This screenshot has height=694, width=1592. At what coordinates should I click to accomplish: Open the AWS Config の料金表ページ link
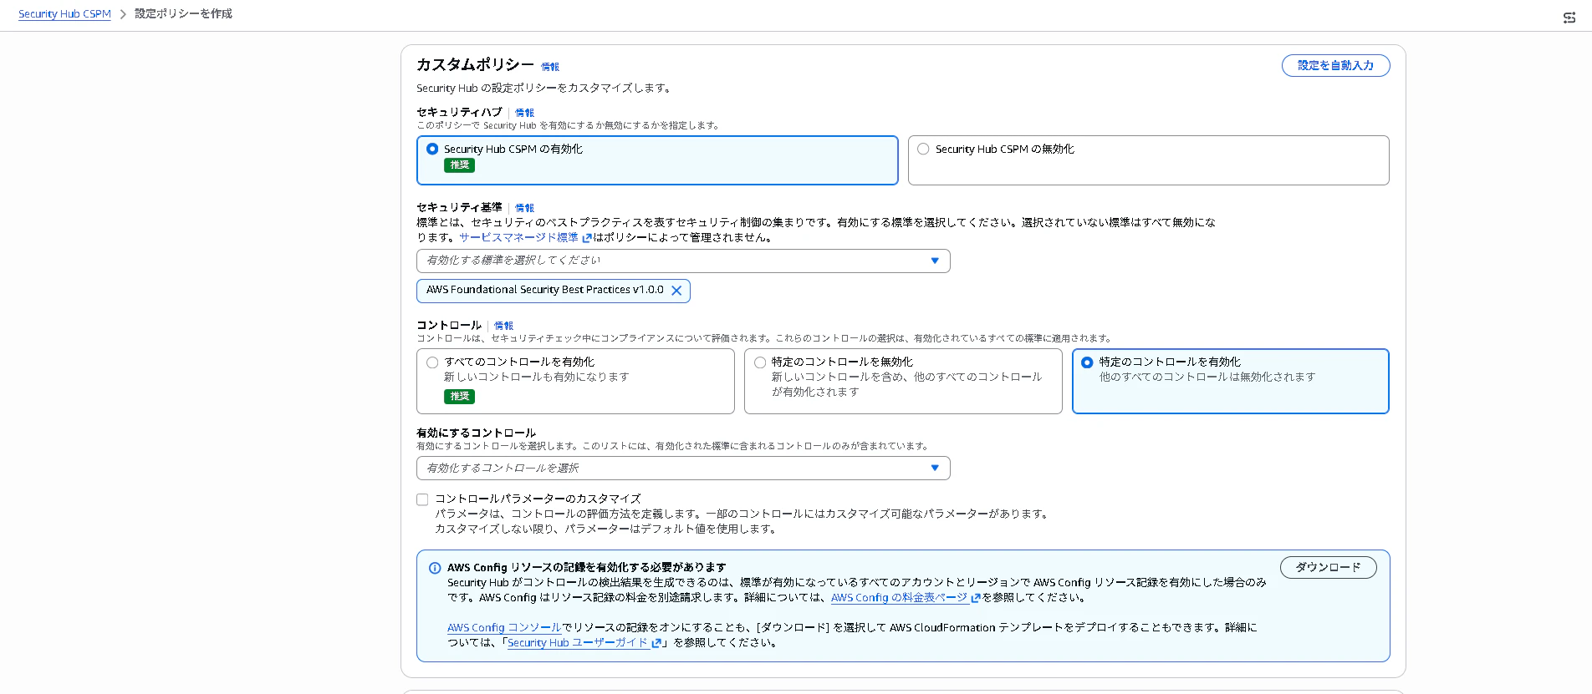[899, 597]
